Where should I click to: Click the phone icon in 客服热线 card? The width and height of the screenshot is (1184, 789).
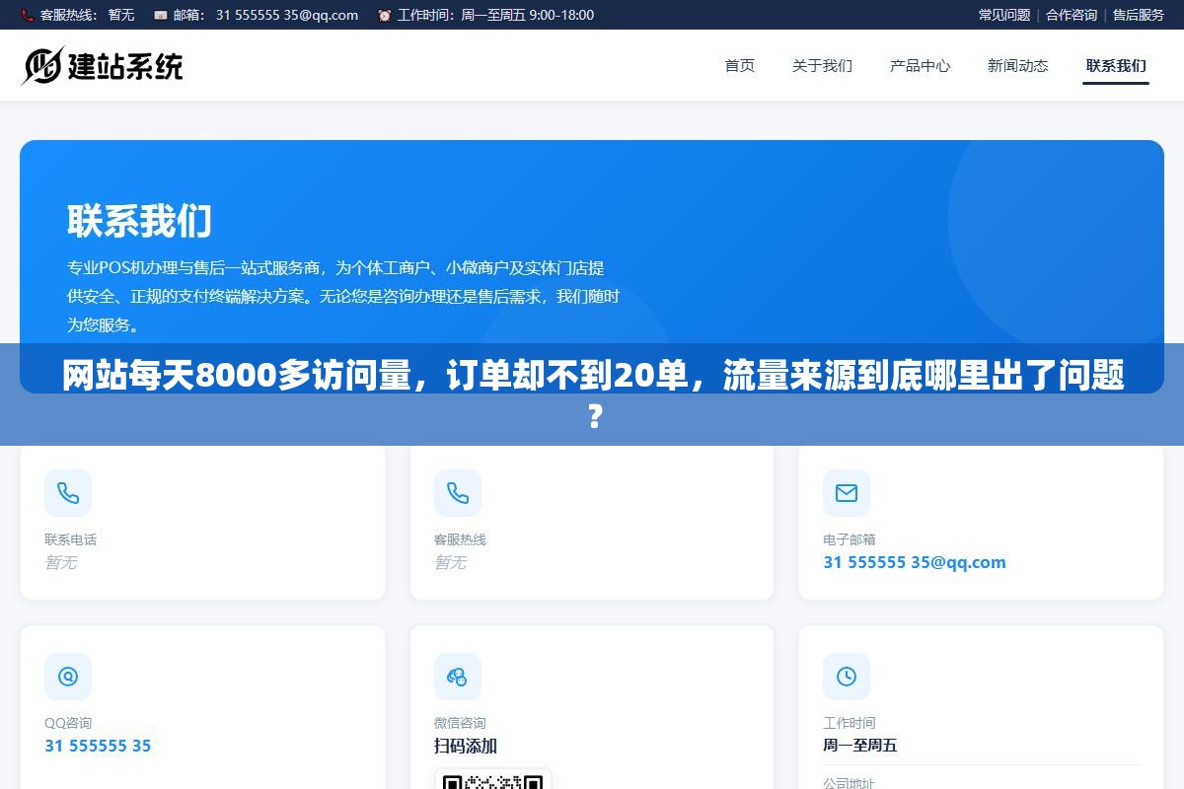click(x=458, y=493)
